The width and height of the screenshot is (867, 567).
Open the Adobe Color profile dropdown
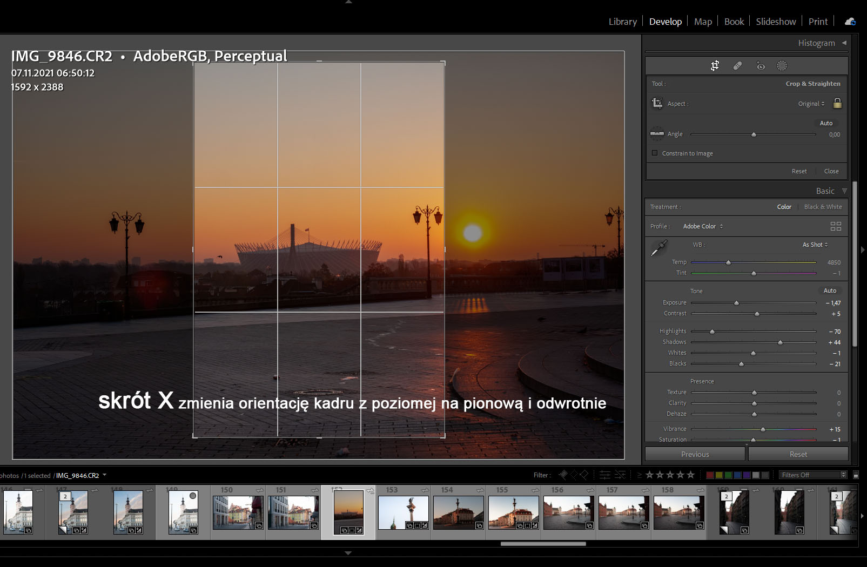[x=703, y=226]
